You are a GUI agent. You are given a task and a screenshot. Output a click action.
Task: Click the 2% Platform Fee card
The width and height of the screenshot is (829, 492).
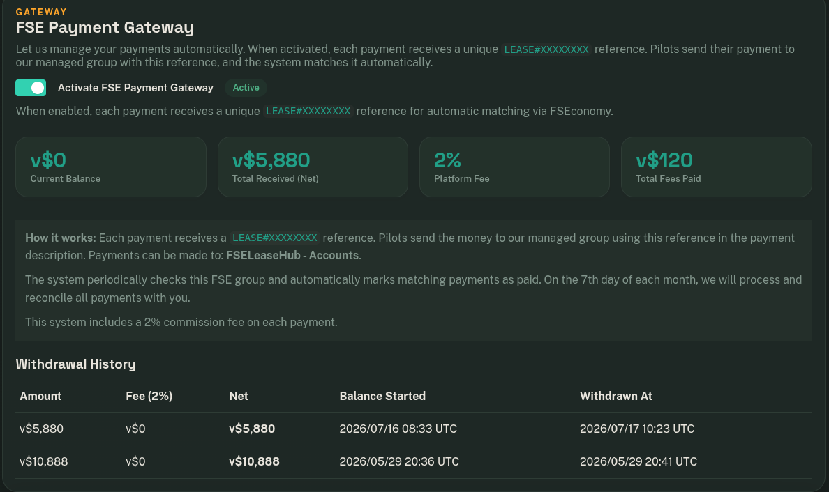click(514, 167)
